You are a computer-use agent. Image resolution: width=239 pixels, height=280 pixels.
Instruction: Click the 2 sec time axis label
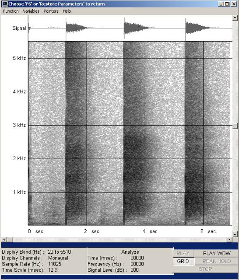(x=91, y=231)
